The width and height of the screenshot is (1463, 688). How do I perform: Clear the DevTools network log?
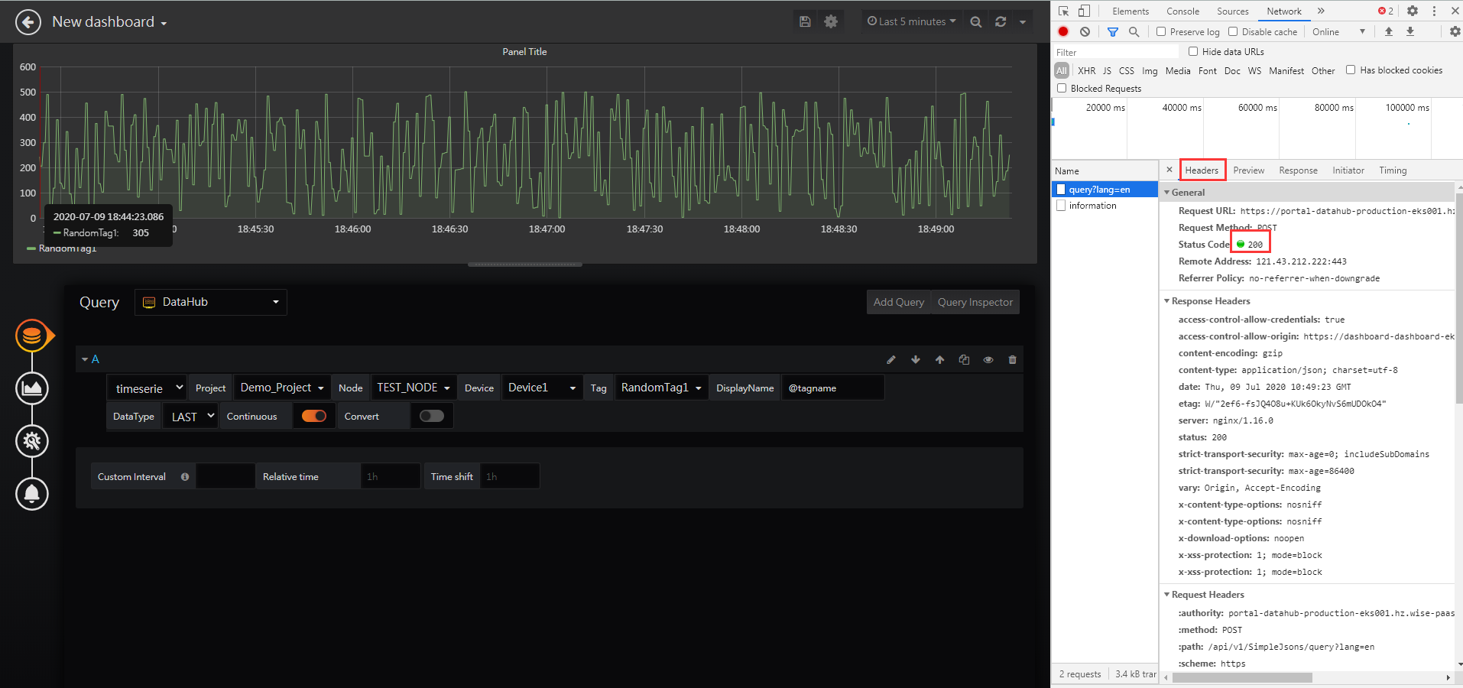click(1085, 31)
